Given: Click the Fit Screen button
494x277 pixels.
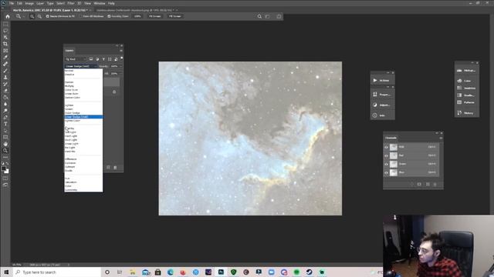Looking at the screenshot, I should [154, 16].
